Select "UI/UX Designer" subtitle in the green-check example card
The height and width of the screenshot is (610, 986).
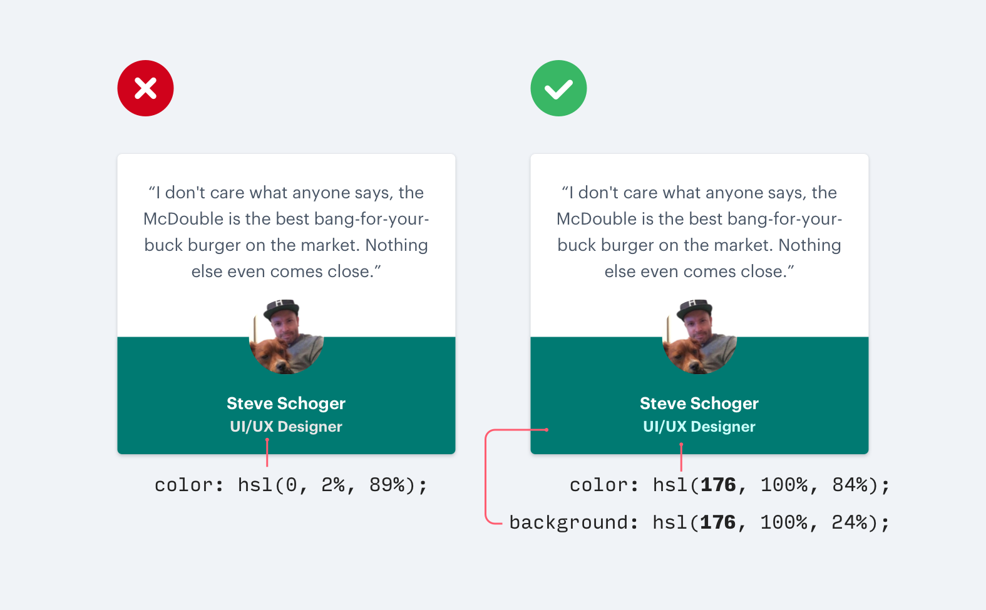[699, 427]
